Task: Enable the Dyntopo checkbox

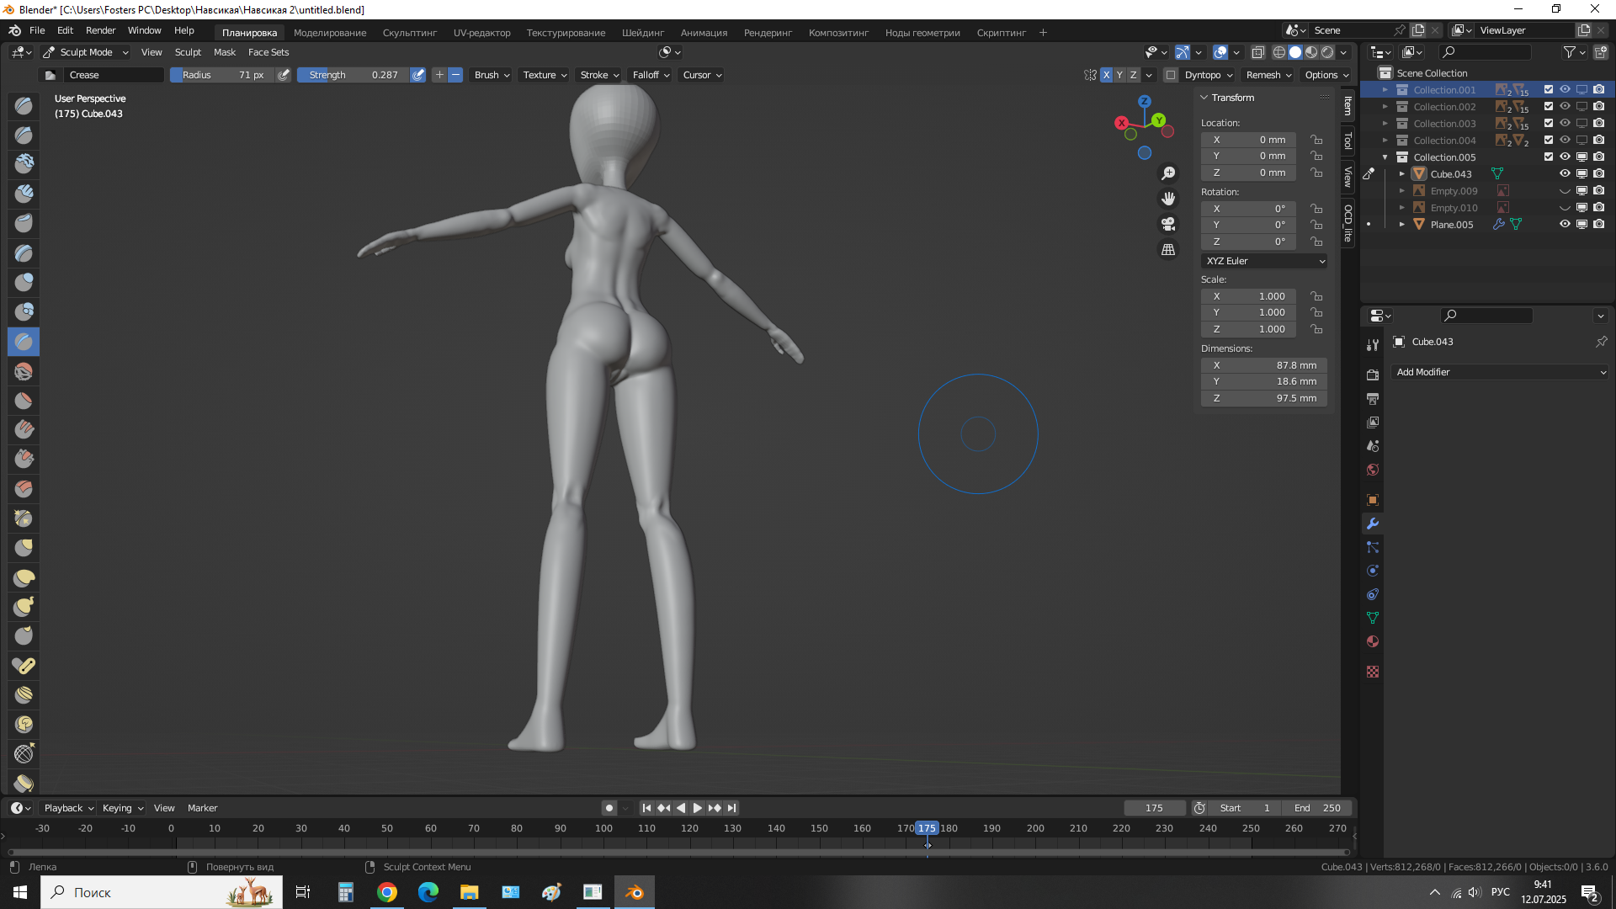Action: pos(1171,75)
